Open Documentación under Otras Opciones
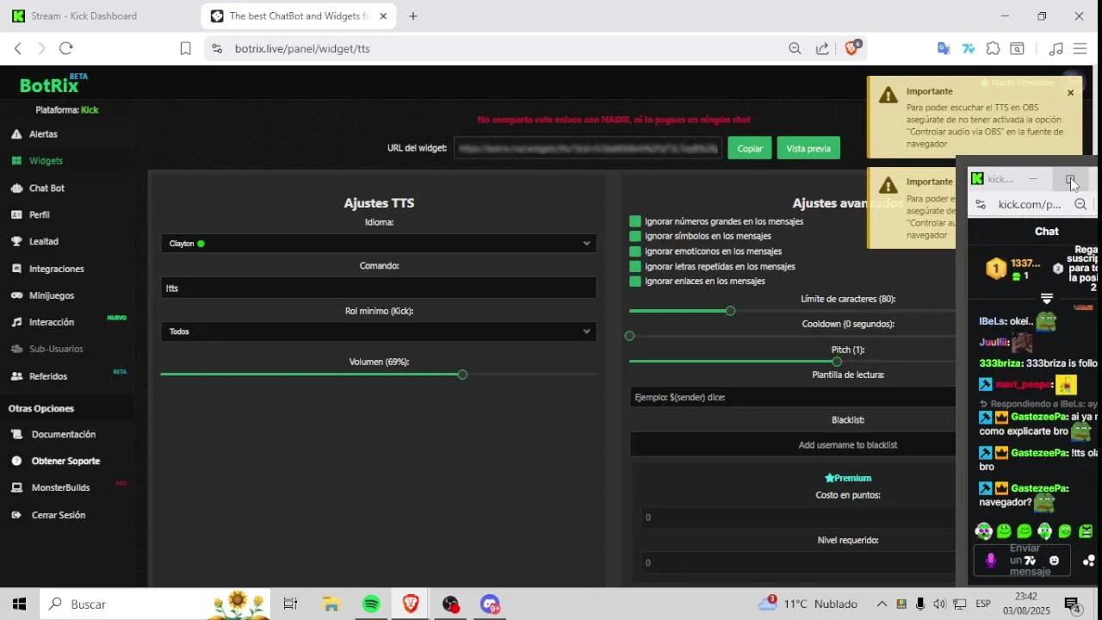Viewport: 1102px width, 620px height. 53,434
